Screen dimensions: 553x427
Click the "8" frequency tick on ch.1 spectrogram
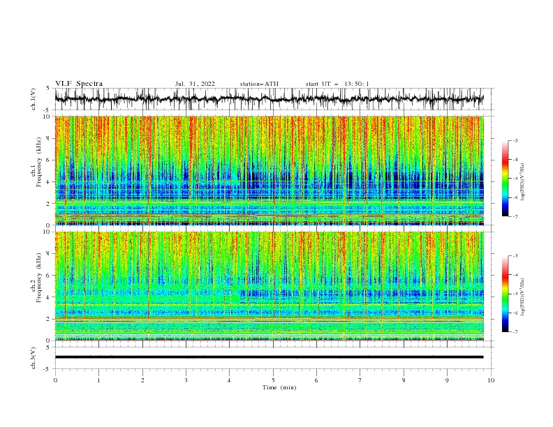pos(49,138)
